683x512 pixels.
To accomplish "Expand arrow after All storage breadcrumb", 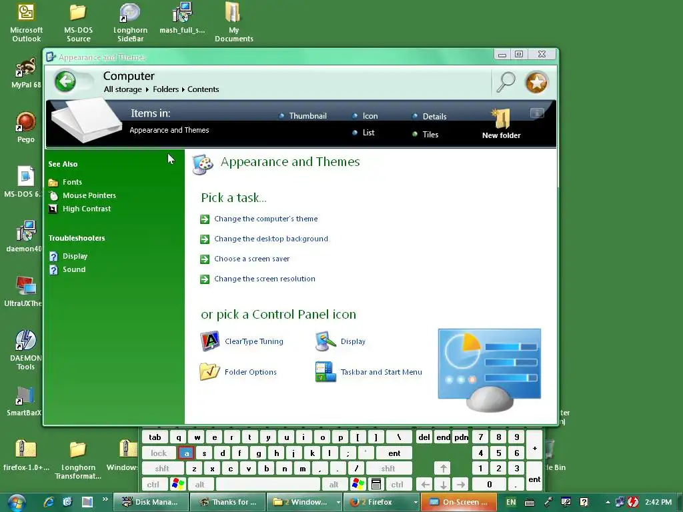I will pos(147,90).
